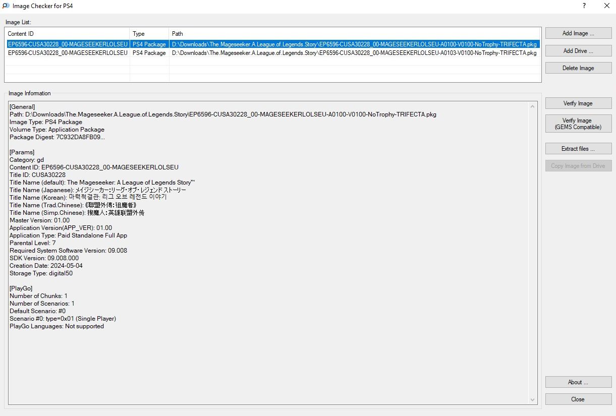Image resolution: width=616 pixels, height=416 pixels.
Task: Click the Number of Chunks: 1 line
Action: click(38, 296)
